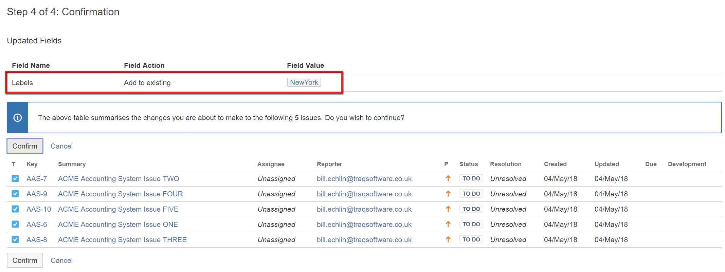725x272 pixels.
Task: Open issue key AAS-6
Action: [37, 225]
